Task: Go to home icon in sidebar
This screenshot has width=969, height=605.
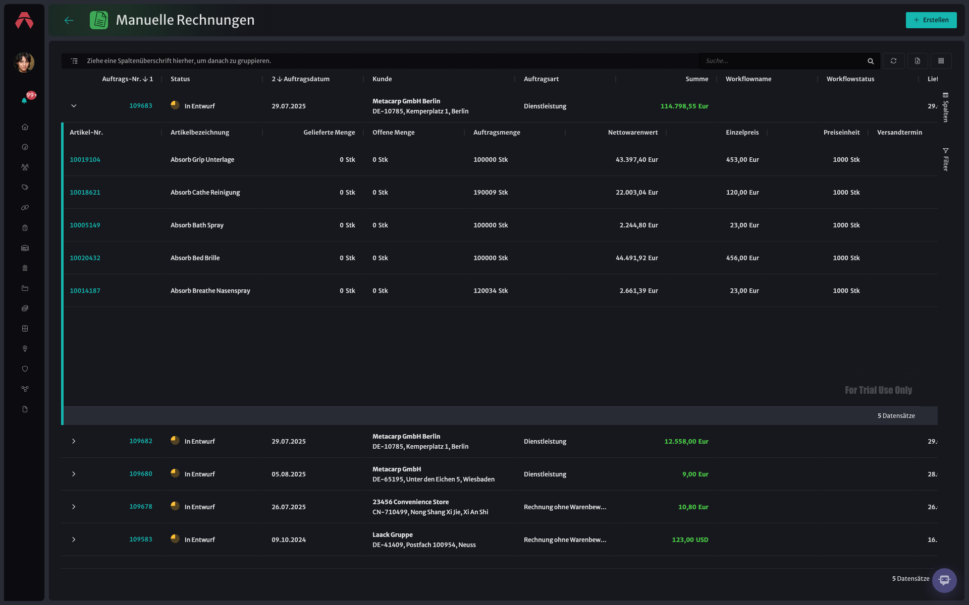Action: point(25,127)
